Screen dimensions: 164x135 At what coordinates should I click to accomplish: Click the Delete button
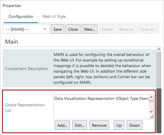click(107, 29)
